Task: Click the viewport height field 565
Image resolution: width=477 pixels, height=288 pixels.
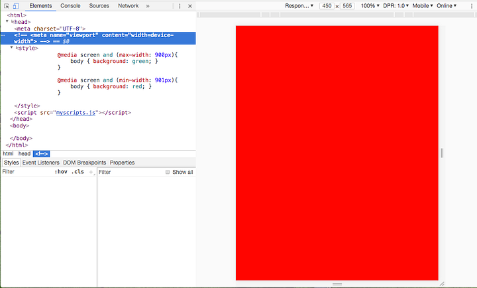Action: click(x=347, y=6)
